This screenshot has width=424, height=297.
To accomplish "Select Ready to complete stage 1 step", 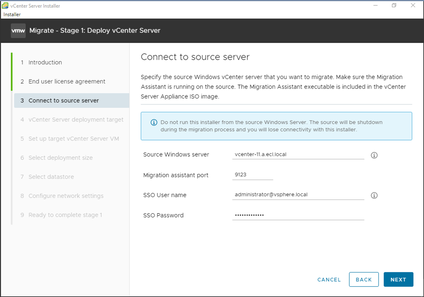I will 72,215.
